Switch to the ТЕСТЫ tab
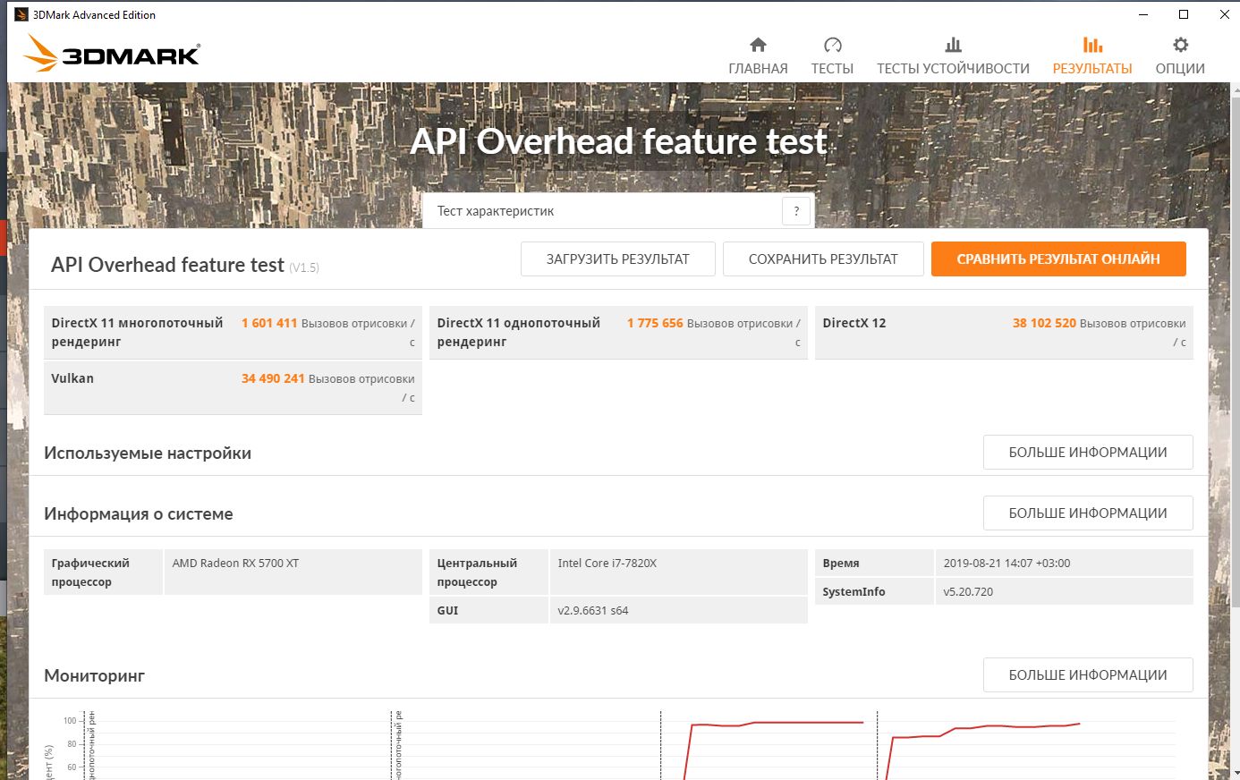The image size is (1240, 780). tap(832, 56)
